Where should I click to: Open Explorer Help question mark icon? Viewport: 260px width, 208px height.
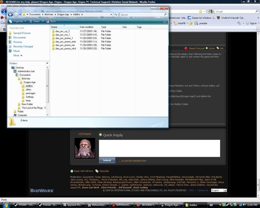165,21
